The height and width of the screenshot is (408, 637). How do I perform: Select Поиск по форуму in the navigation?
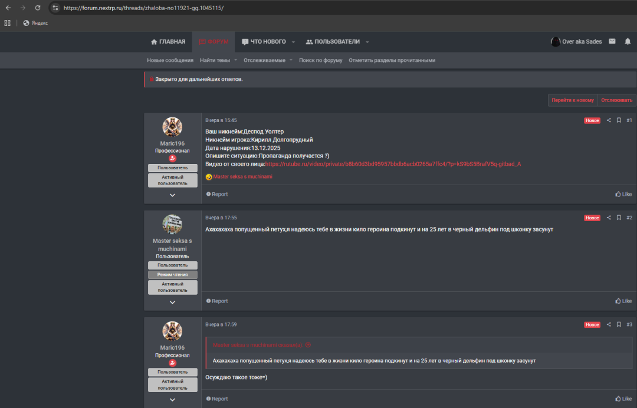point(320,60)
